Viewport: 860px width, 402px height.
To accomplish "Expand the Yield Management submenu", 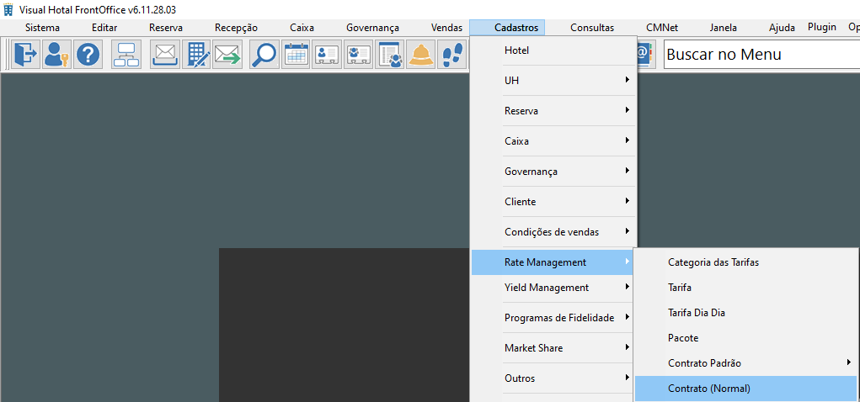I will click(553, 287).
